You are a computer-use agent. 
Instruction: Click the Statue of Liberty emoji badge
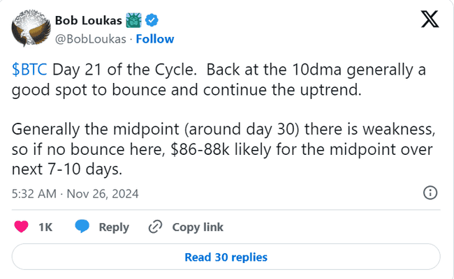(x=133, y=20)
